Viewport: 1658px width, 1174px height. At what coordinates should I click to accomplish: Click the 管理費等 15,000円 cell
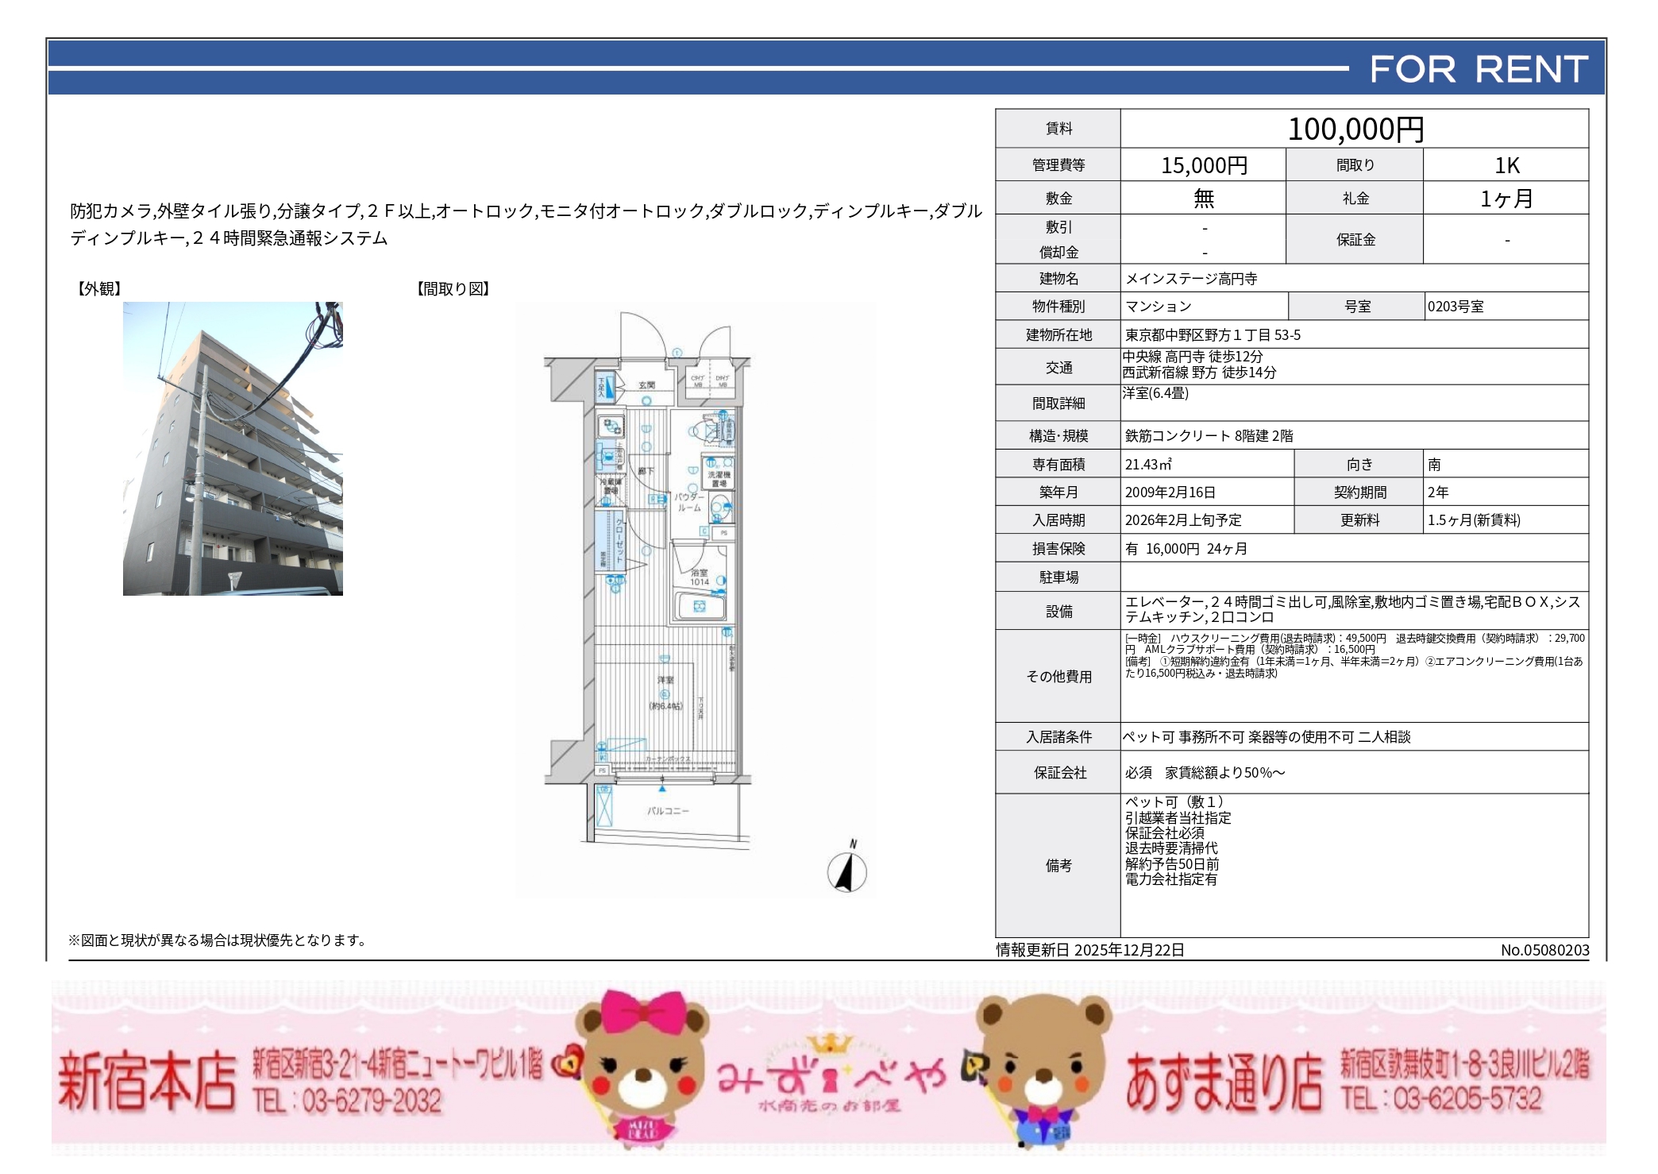coord(1204,165)
